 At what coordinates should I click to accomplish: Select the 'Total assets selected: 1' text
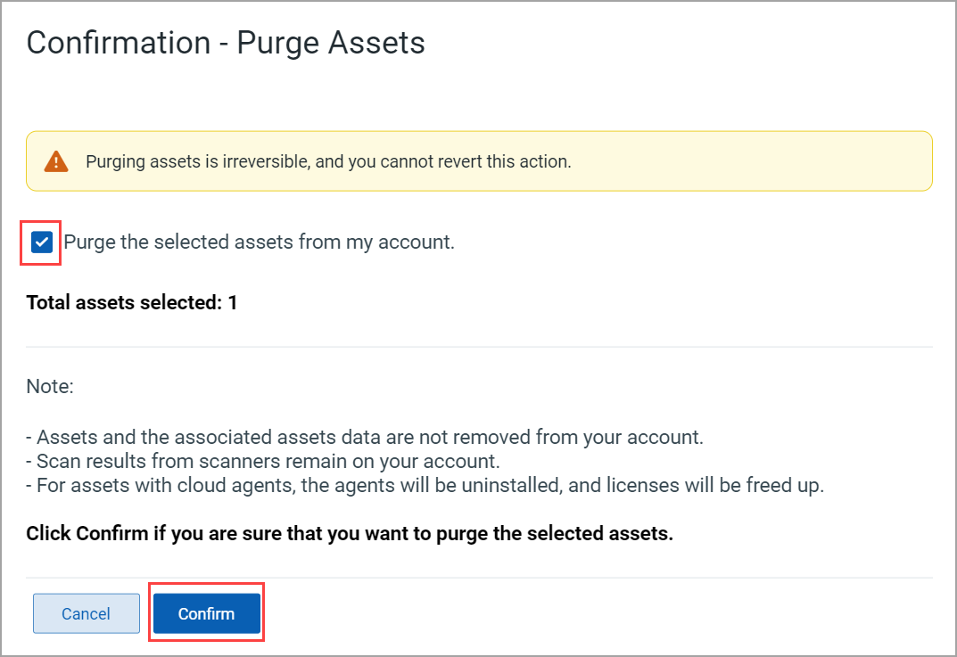[x=132, y=302]
